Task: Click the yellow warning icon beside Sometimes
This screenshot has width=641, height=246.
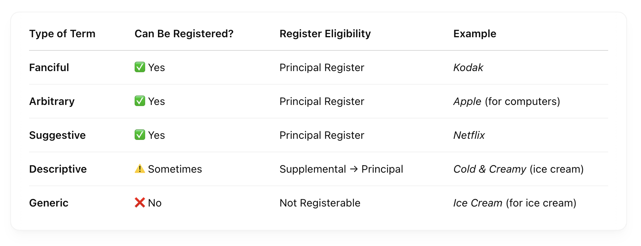Action: point(140,169)
